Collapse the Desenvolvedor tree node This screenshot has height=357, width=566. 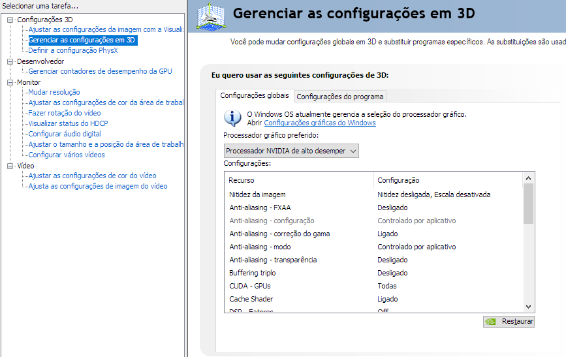(x=10, y=62)
